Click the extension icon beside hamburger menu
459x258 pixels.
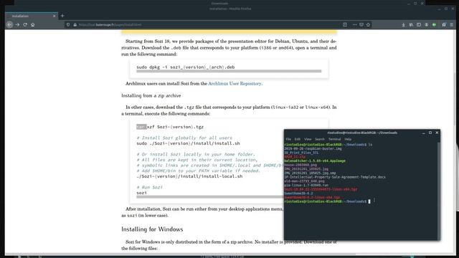[x=444, y=25]
